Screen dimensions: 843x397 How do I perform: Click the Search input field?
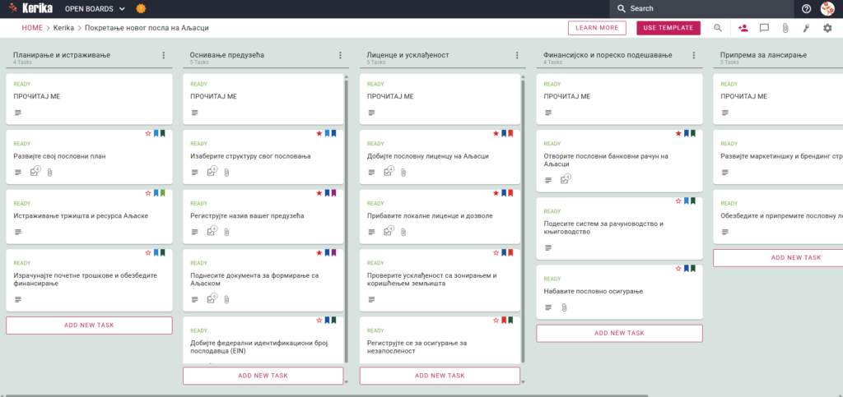[x=701, y=8]
